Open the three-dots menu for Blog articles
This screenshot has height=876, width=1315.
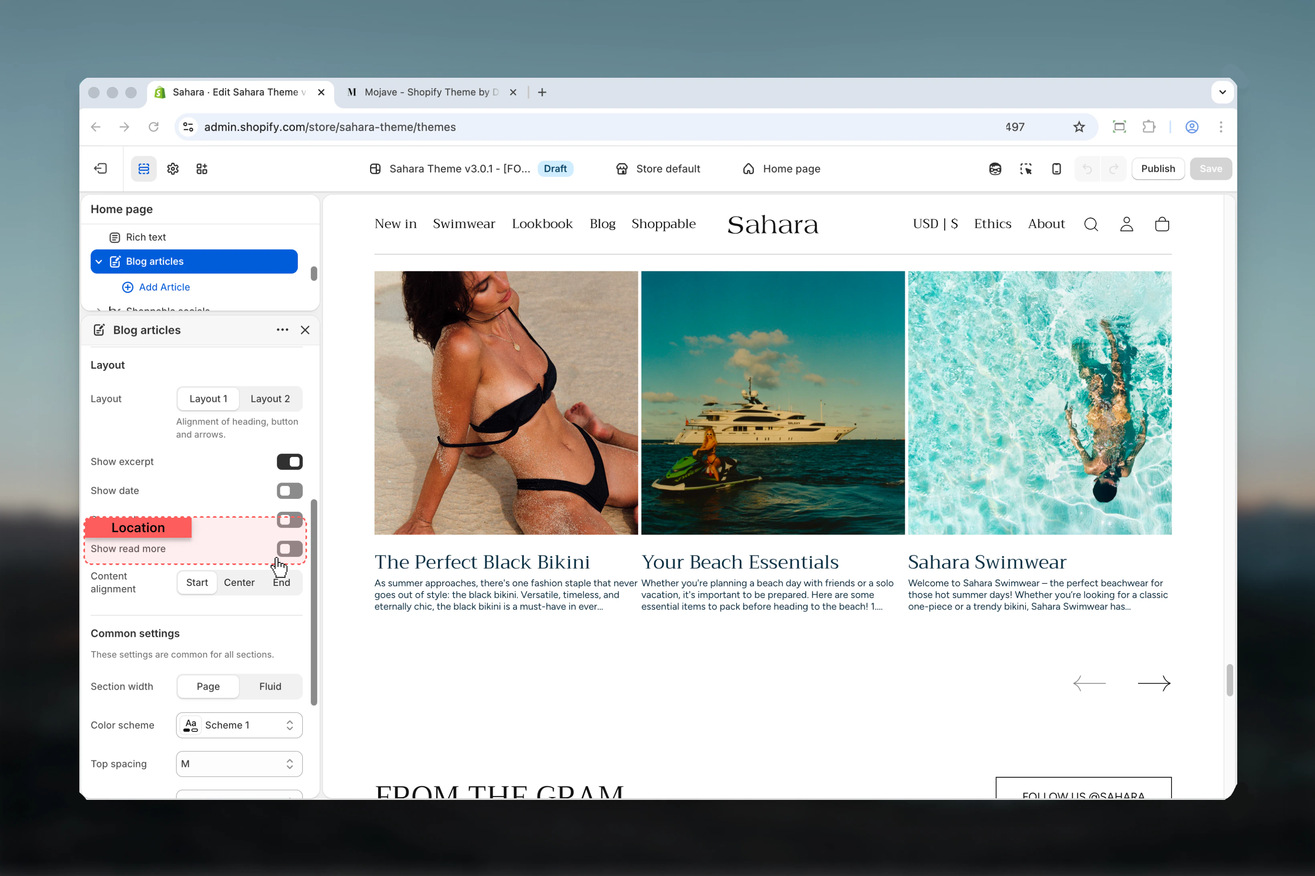(282, 330)
